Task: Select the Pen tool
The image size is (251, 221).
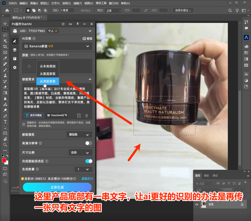Action: [5, 116]
